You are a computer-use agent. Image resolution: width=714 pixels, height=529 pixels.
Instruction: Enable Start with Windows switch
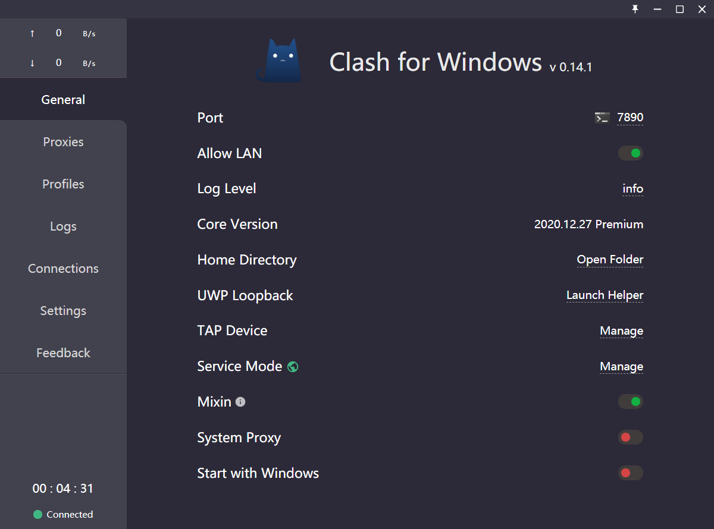pyautogui.click(x=631, y=473)
